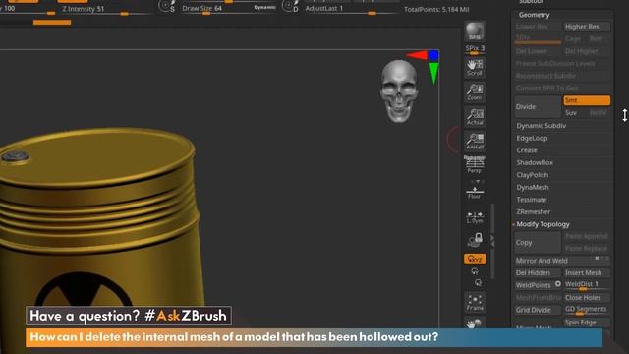Click the WeldPoints button
Image resolution: width=629 pixels, height=354 pixels.
coord(538,285)
